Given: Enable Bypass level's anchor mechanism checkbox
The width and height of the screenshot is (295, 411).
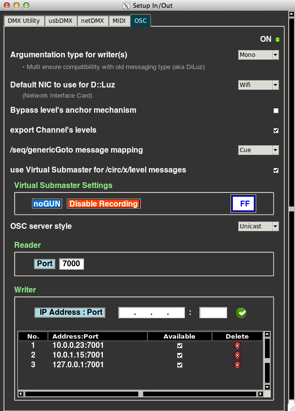Looking at the screenshot, I should pos(276,111).
